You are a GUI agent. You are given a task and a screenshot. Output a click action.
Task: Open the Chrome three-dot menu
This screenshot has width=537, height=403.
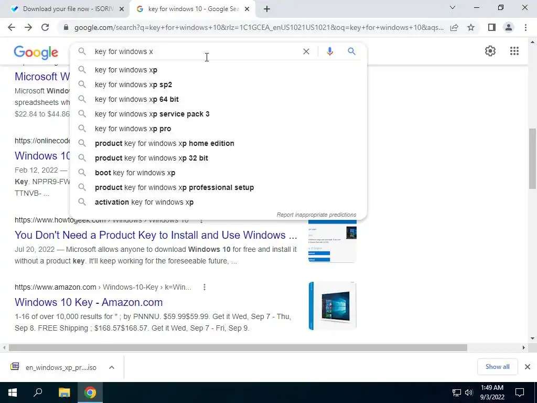point(525,27)
